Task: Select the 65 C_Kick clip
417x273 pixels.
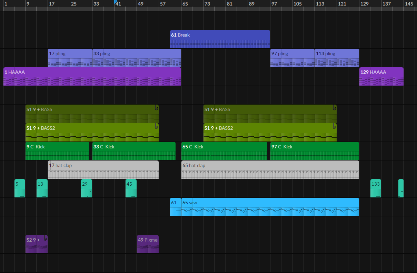Action: point(224,151)
